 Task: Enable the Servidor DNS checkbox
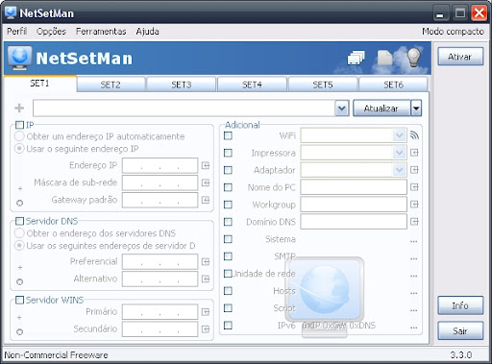[19, 221]
